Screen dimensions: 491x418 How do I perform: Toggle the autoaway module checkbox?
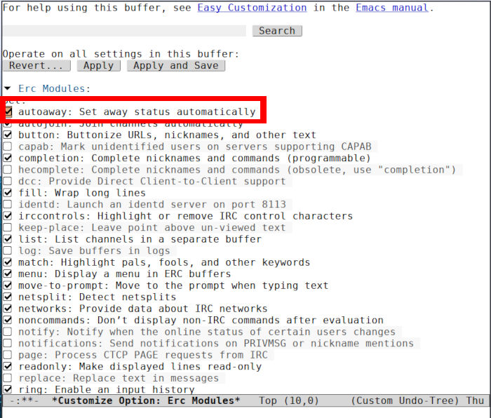click(8, 112)
